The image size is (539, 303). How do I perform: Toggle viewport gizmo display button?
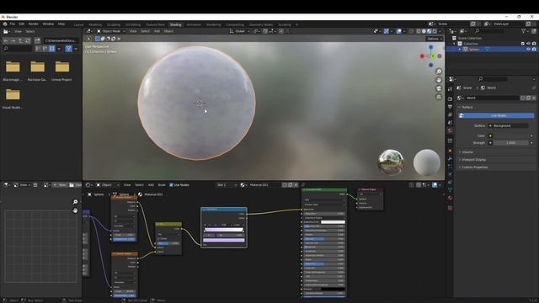[x=387, y=31]
